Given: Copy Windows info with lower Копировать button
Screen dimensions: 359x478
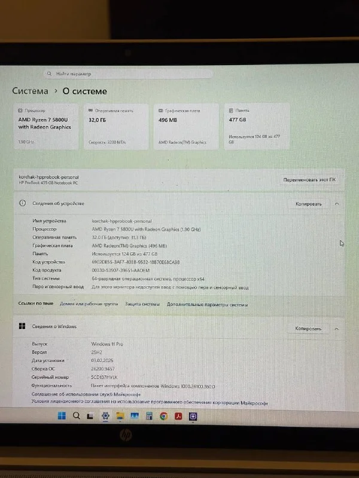Looking at the screenshot, I should [x=308, y=329].
